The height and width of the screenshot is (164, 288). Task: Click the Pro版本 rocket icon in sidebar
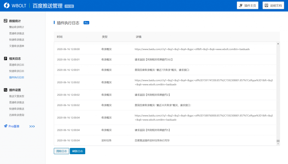tap(6, 126)
